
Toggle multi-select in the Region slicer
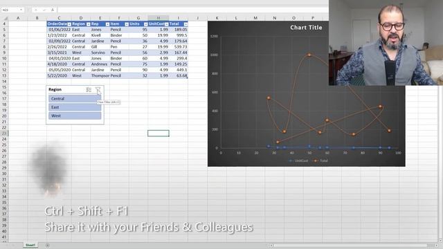click(89, 90)
